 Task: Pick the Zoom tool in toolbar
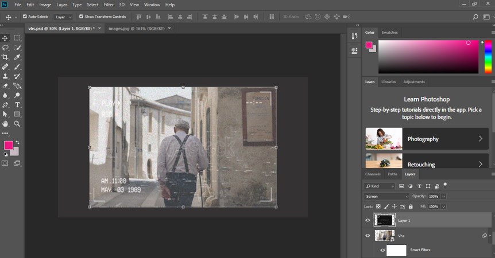[17, 123]
